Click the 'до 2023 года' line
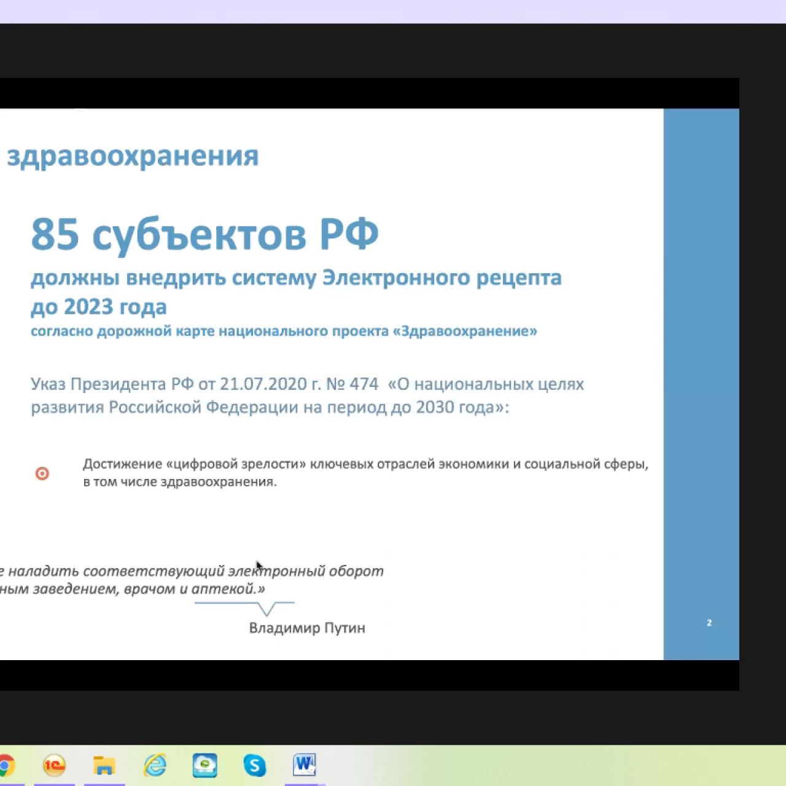 click(99, 306)
